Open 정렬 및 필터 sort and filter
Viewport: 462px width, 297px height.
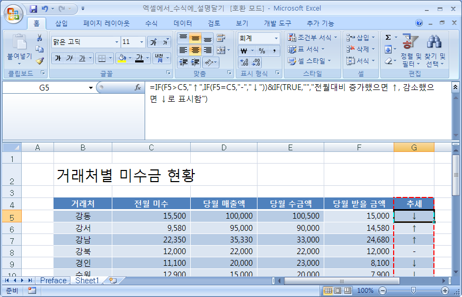(411, 50)
